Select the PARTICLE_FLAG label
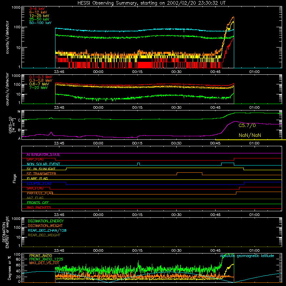The image size is (286, 286). [40, 193]
